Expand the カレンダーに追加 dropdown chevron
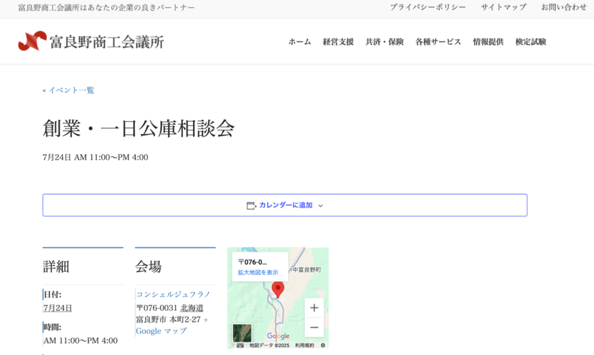The height and width of the screenshot is (355, 594). 321,205
